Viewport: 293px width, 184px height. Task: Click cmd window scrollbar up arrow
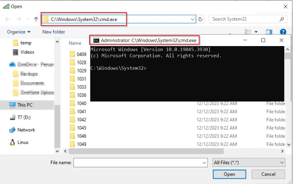click(287, 50)
